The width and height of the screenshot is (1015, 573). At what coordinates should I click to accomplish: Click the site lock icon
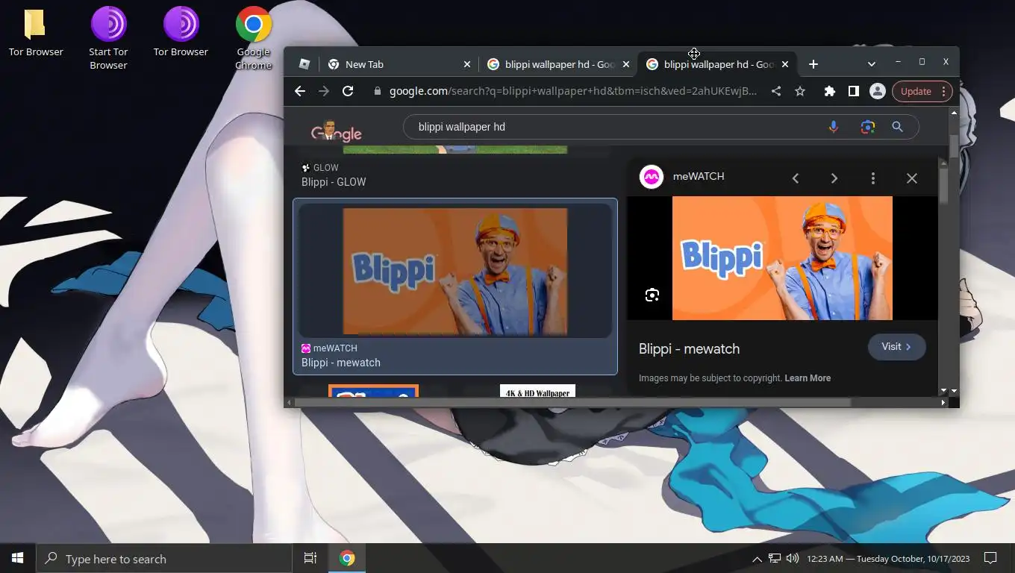coord(377,91)
